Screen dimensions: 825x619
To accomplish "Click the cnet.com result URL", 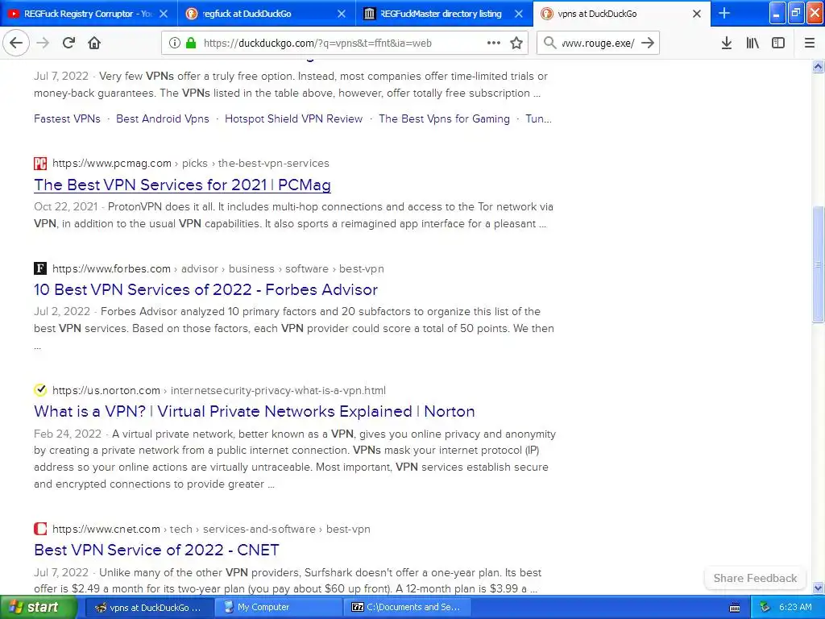I will 211,529.
